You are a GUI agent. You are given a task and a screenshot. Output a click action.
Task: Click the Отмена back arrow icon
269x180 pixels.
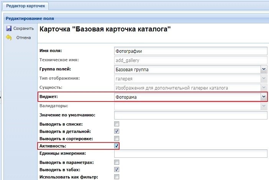(8, 38)
